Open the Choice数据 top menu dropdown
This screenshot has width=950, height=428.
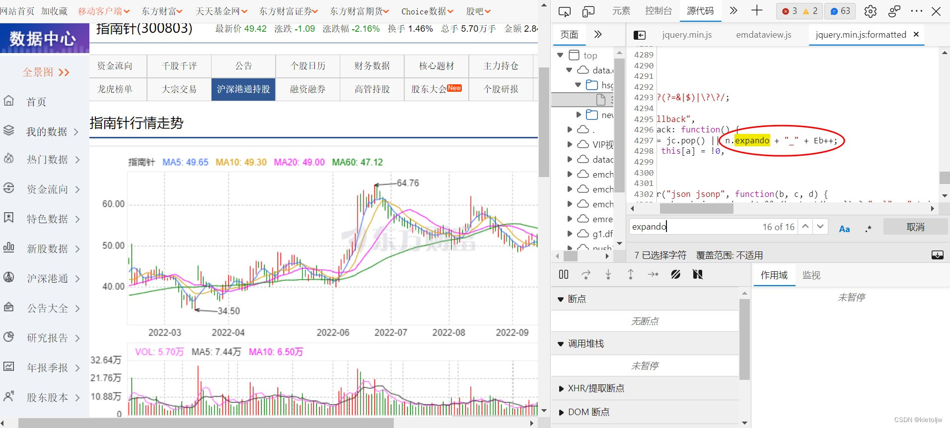pyautogui.click(x=427, y=11)
